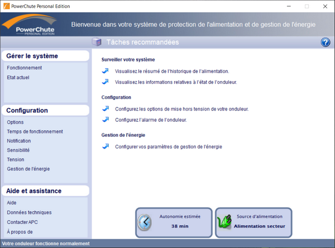This screenshot has width=335, height=248.
Task: Click the Bienvenue welcome banner text
Action: 193,25
